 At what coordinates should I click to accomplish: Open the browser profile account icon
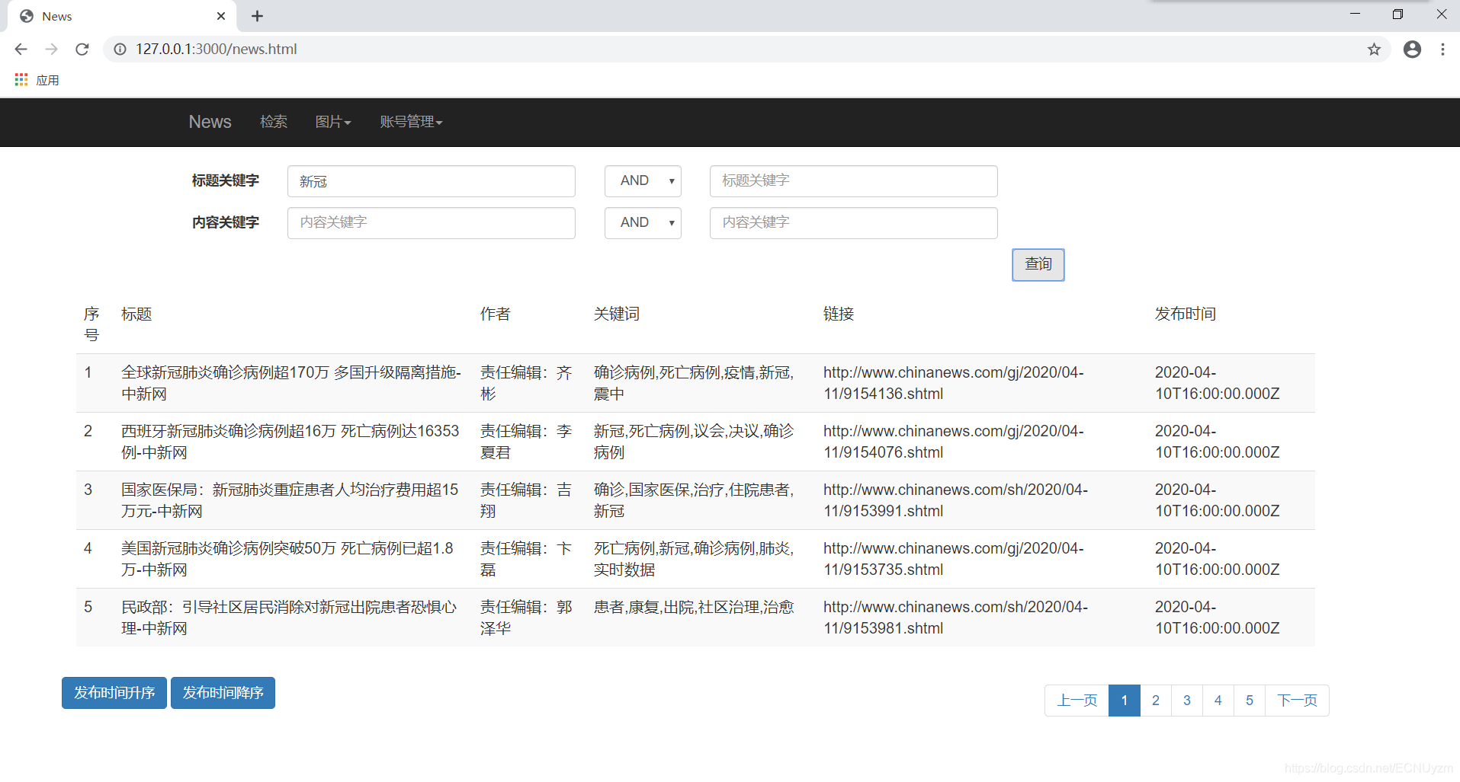1412,49
